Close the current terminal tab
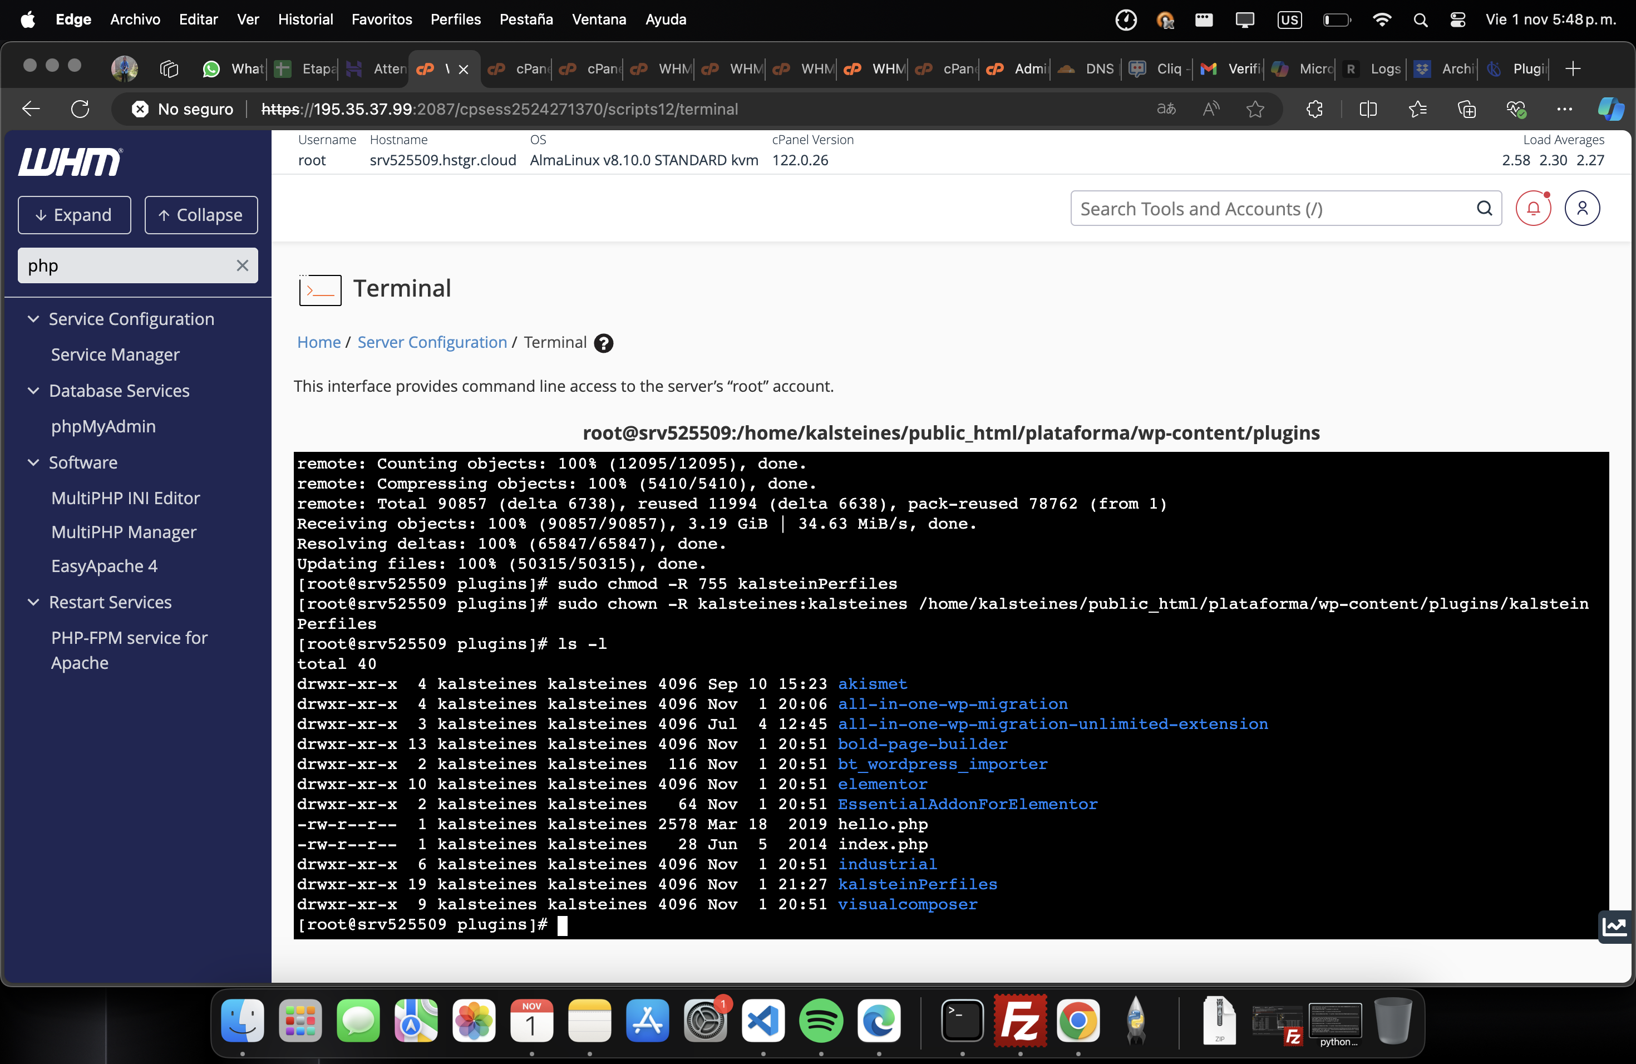Image resolution: width=1636 pixels, height=1064 pixels. (464, 70)
